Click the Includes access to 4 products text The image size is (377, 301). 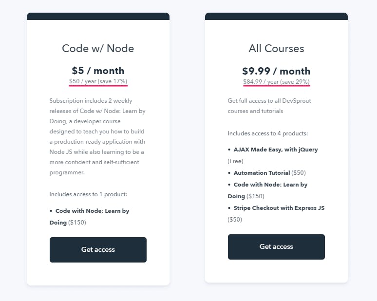coord(267,133)
